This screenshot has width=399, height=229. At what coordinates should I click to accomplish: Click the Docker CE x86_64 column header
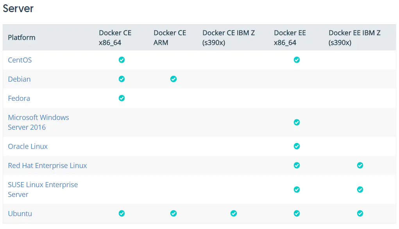click(x=115, y=38)
